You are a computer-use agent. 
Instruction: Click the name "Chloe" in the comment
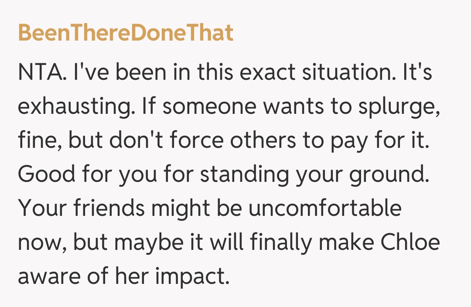coord(410,242)
